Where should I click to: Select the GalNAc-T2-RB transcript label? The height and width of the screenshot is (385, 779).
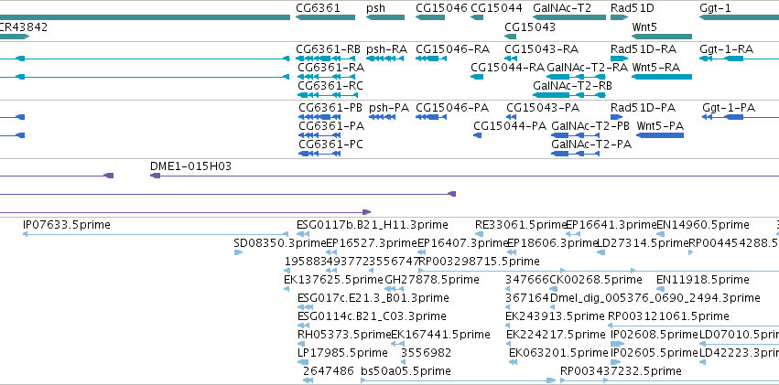572,85
